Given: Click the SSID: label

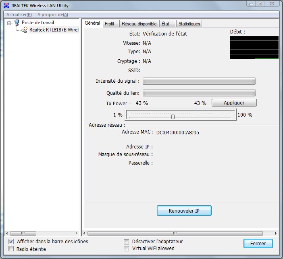Looking at the screenshot, I should (x=134, y=71).
